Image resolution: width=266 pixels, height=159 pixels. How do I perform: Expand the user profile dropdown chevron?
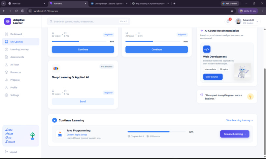(257, 21)
